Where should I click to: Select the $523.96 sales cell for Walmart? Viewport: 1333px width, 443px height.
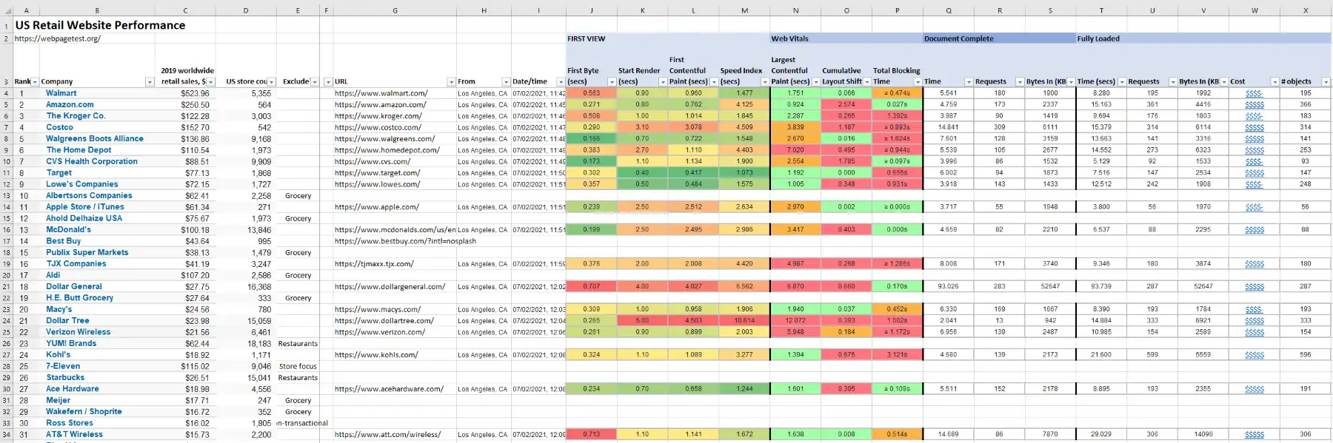pyautogui.click(x=185, y=93)
